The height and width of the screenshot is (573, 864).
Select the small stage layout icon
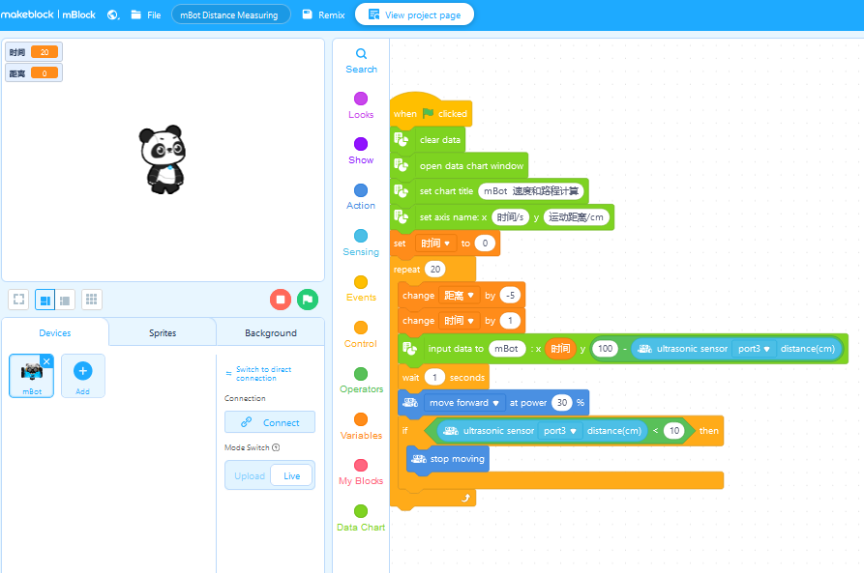click(65, 300)
